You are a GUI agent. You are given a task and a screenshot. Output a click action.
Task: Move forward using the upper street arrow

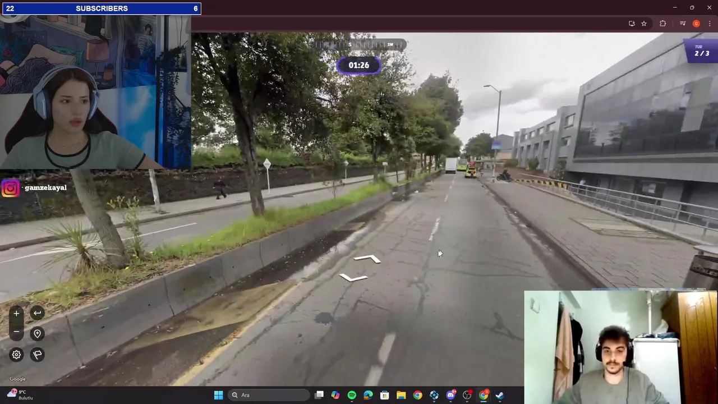coord(367,259)
